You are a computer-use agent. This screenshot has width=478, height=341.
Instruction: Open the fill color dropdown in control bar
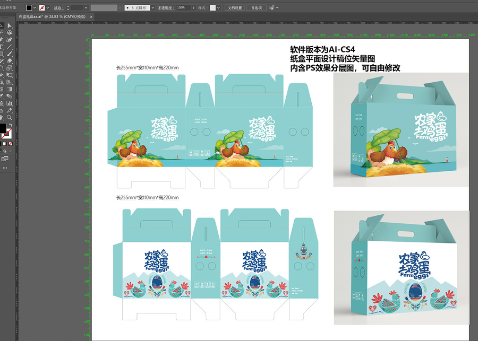coord(35,7)
